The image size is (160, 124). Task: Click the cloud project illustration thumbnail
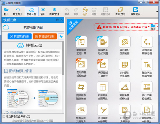point(33,98)
